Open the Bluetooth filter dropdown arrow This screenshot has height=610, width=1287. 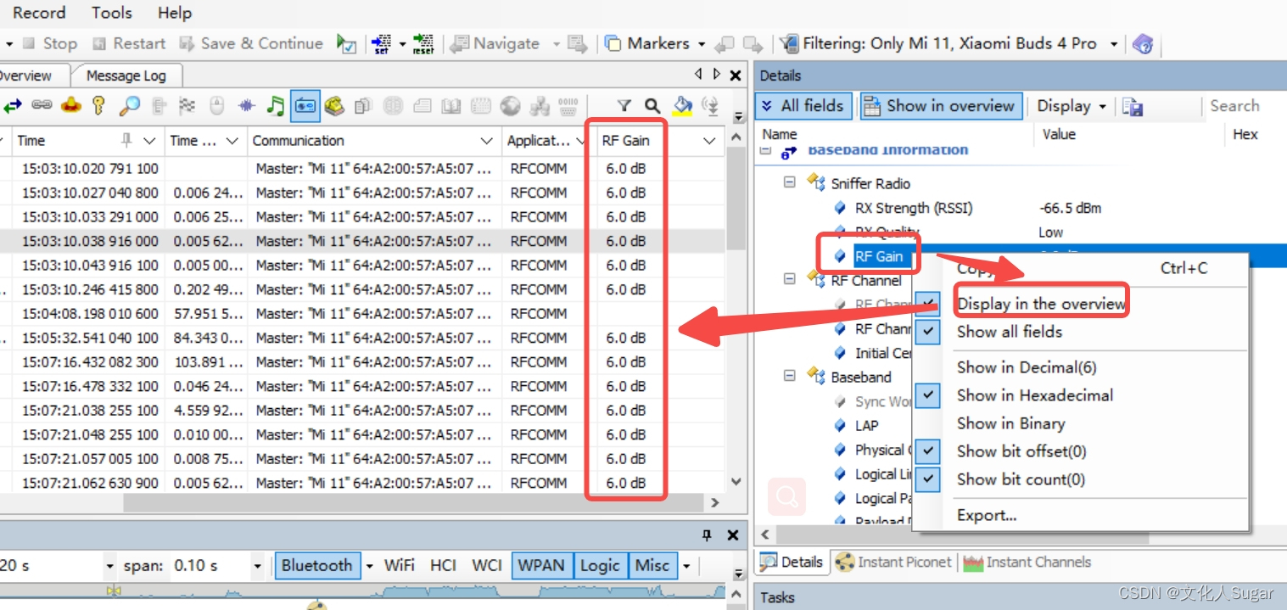pyautogui.click(x=369, y=566)
